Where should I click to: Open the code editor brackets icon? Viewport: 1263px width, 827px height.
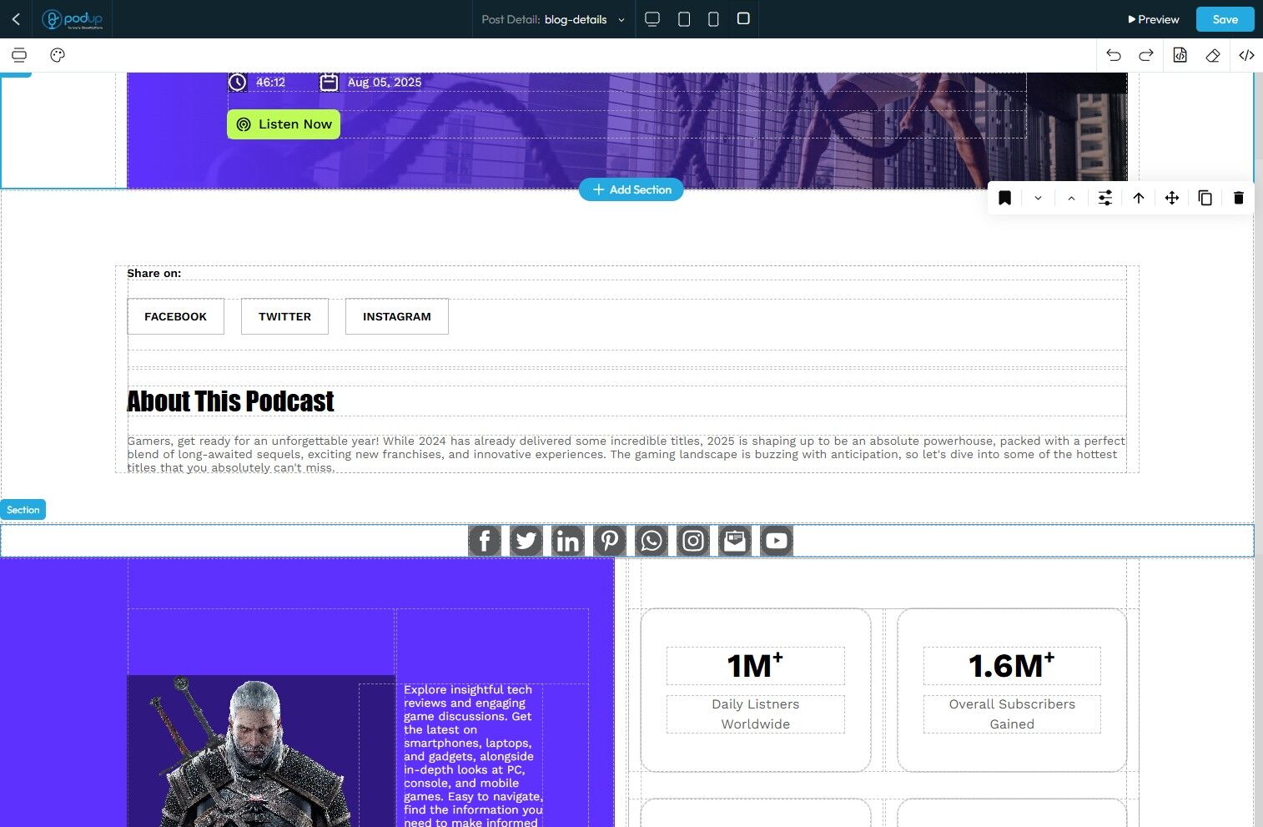(x=1246, y=55)
